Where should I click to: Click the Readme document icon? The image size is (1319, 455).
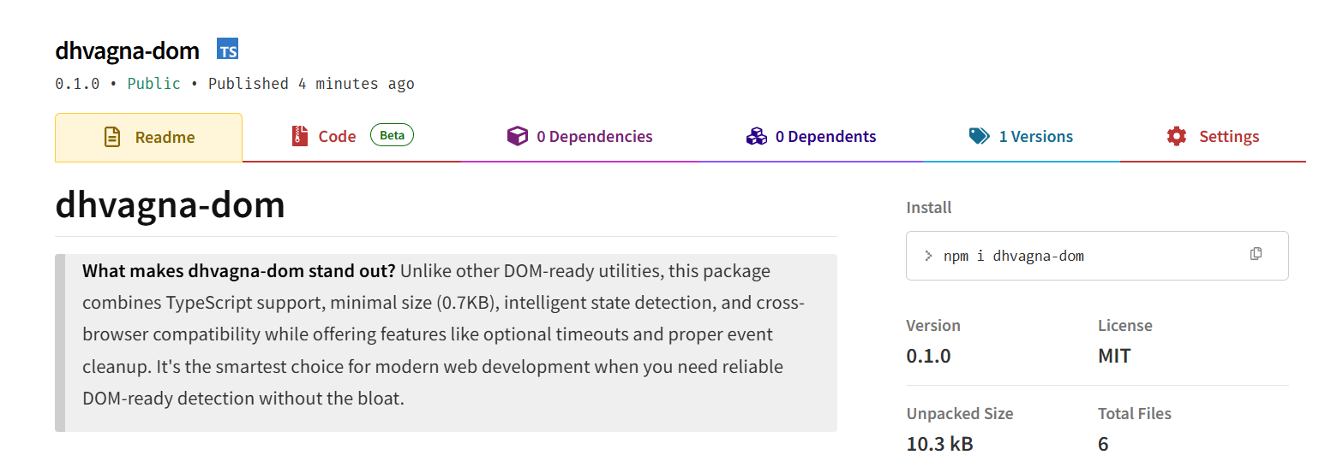[x=112, y=137]
